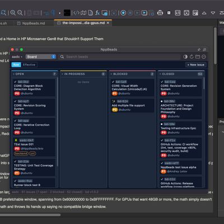Click into the Search beads field
The image size is (224, 224).
tap(119, 57)
